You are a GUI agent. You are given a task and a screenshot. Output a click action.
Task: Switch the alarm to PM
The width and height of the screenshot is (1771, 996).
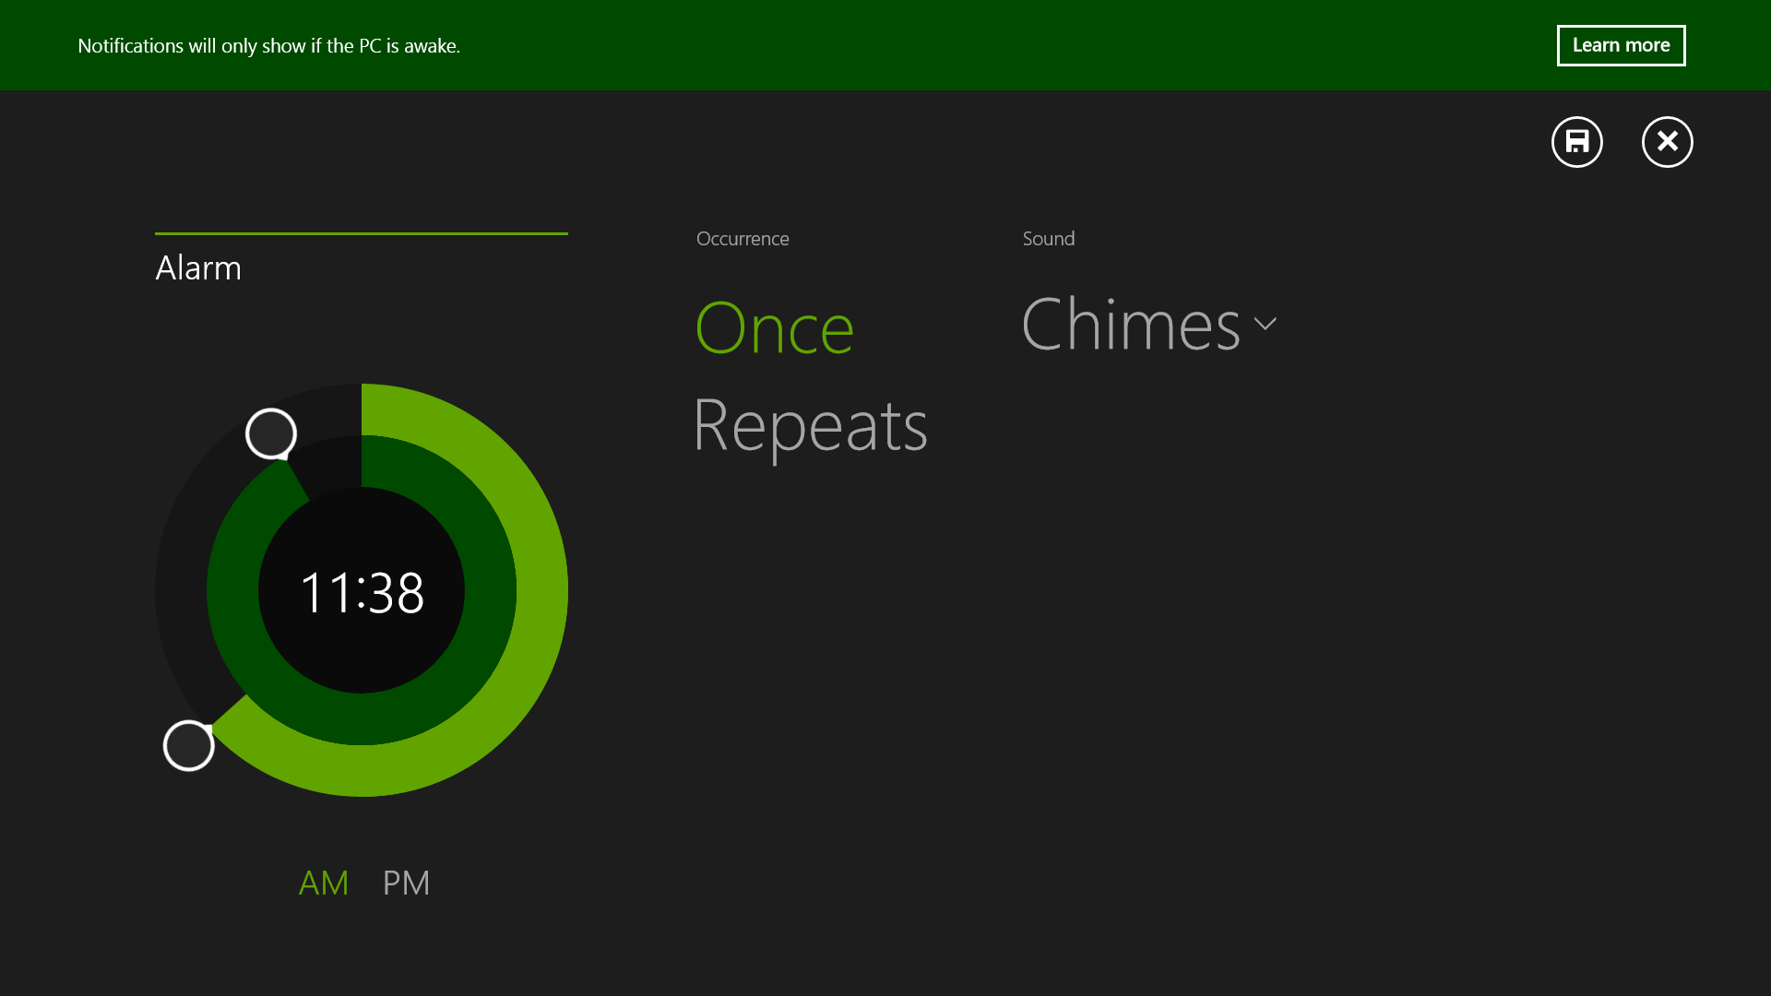pyautogui.click(x=406, y=883)
